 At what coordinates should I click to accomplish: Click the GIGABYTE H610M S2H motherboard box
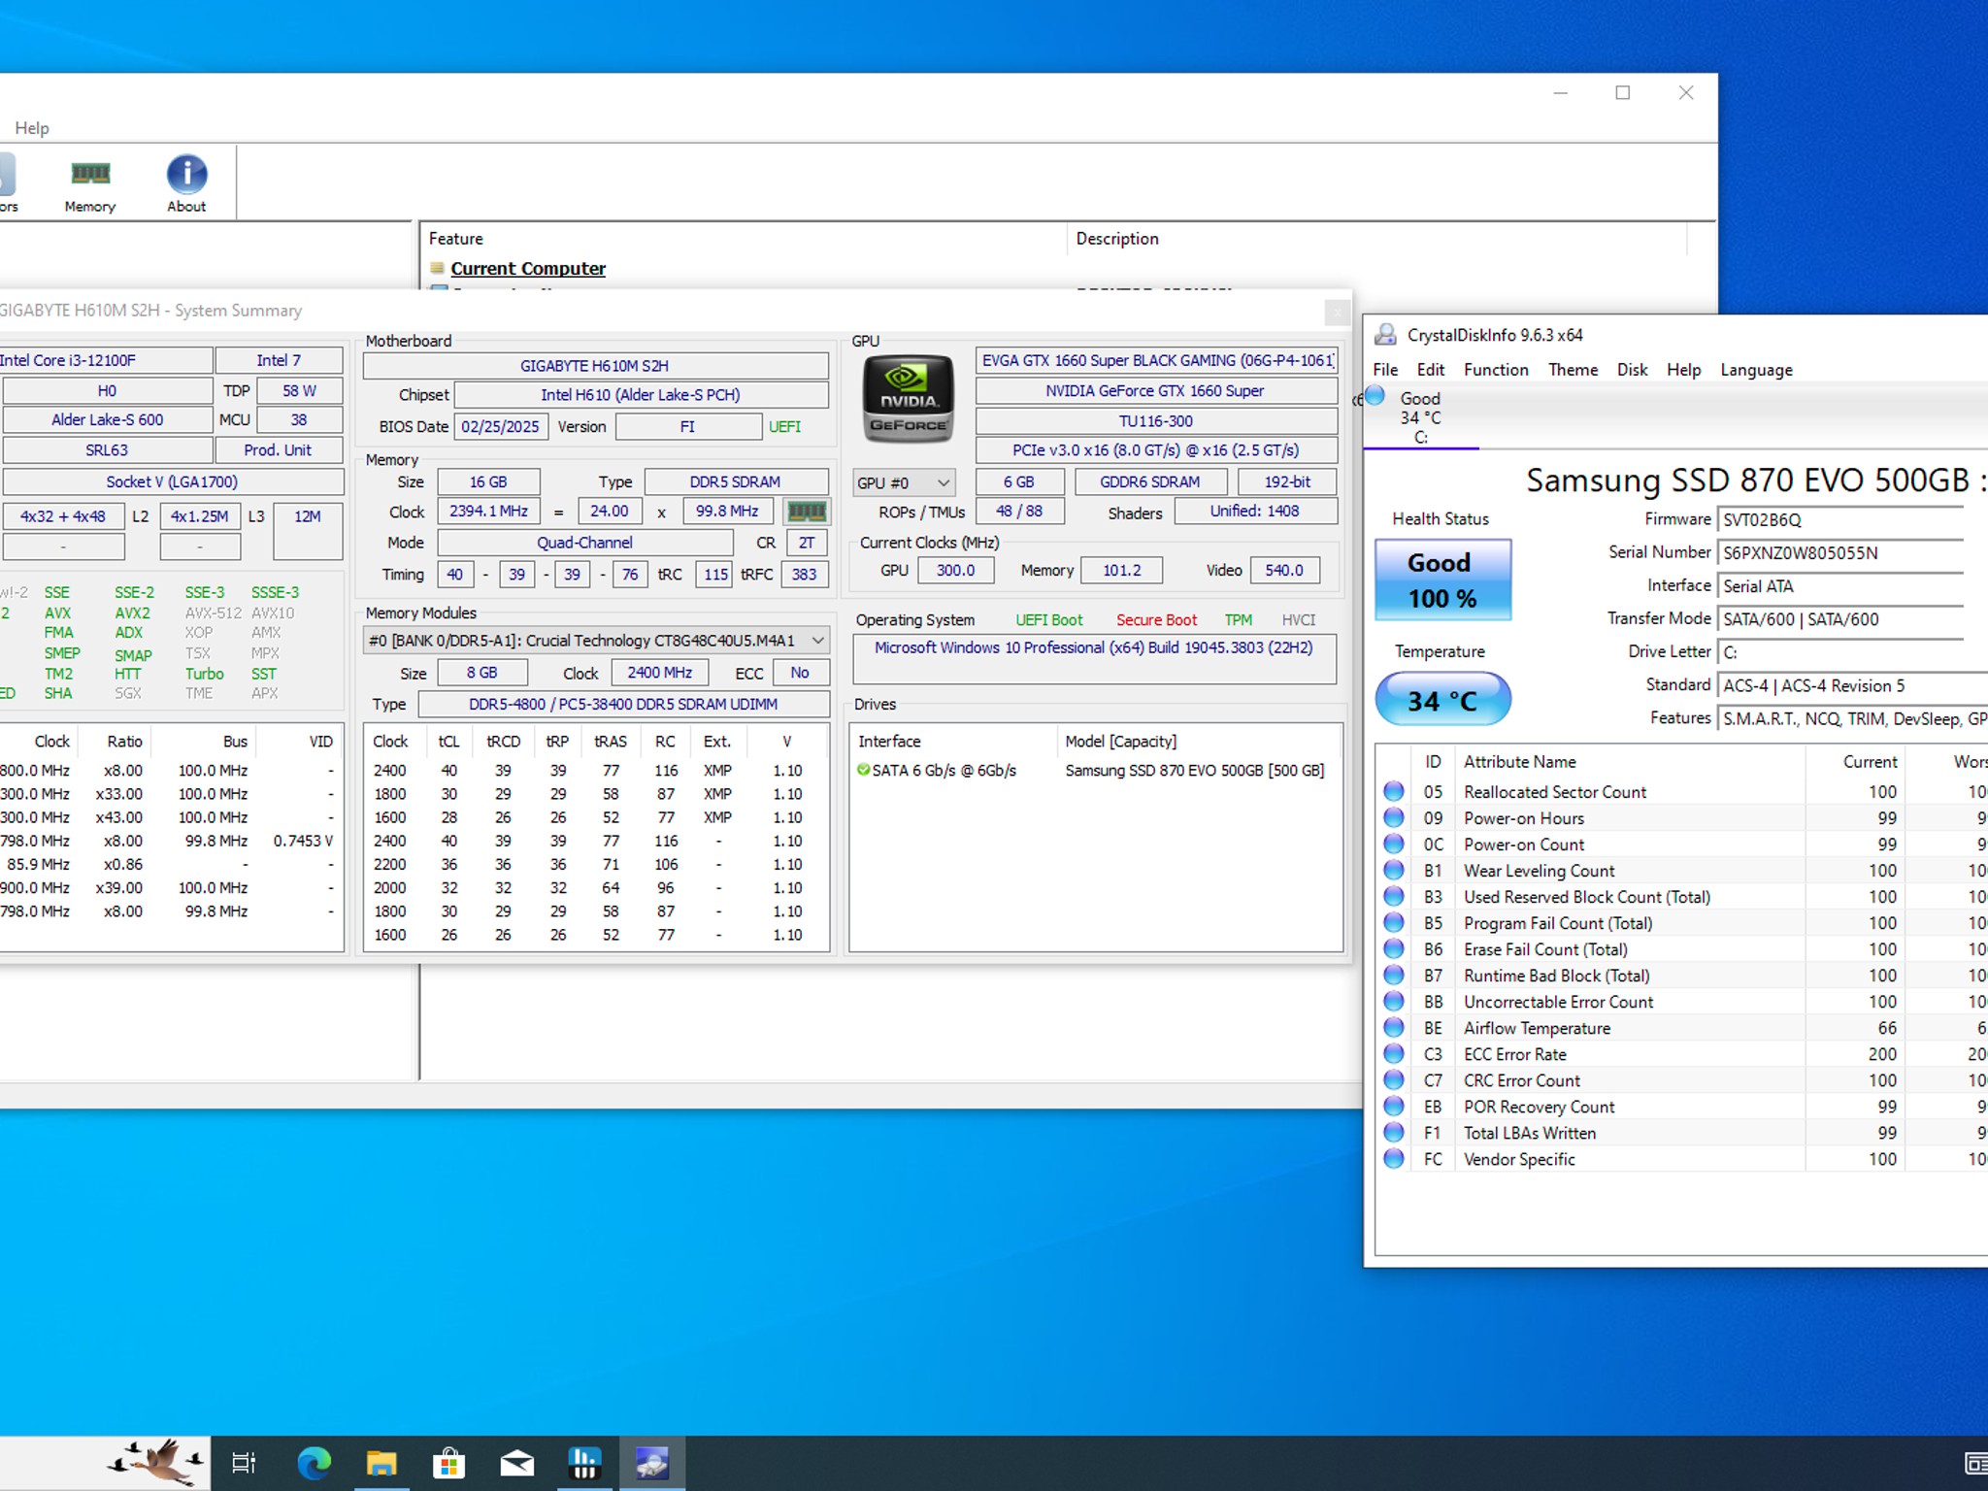[595, 366]
